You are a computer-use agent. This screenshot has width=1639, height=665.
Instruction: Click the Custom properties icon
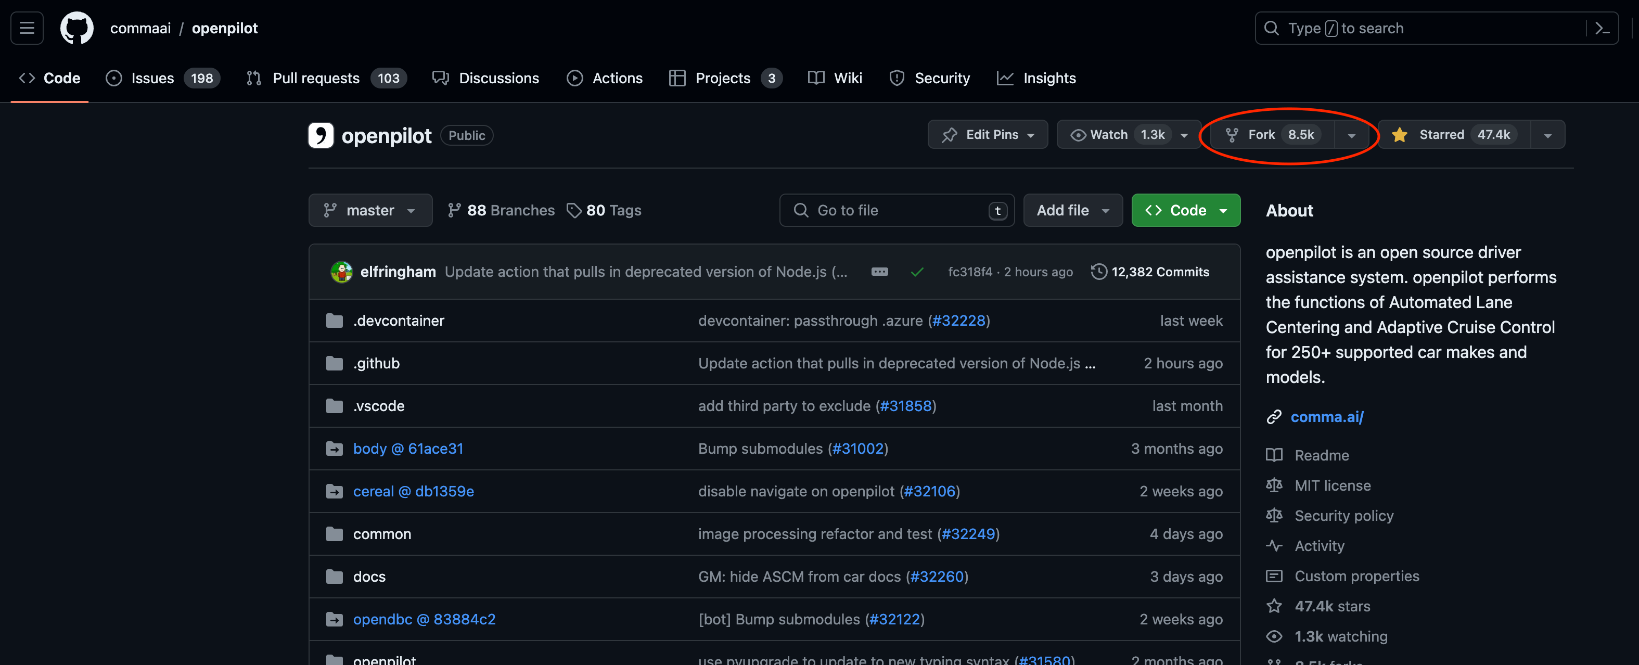click(1274, 576)
